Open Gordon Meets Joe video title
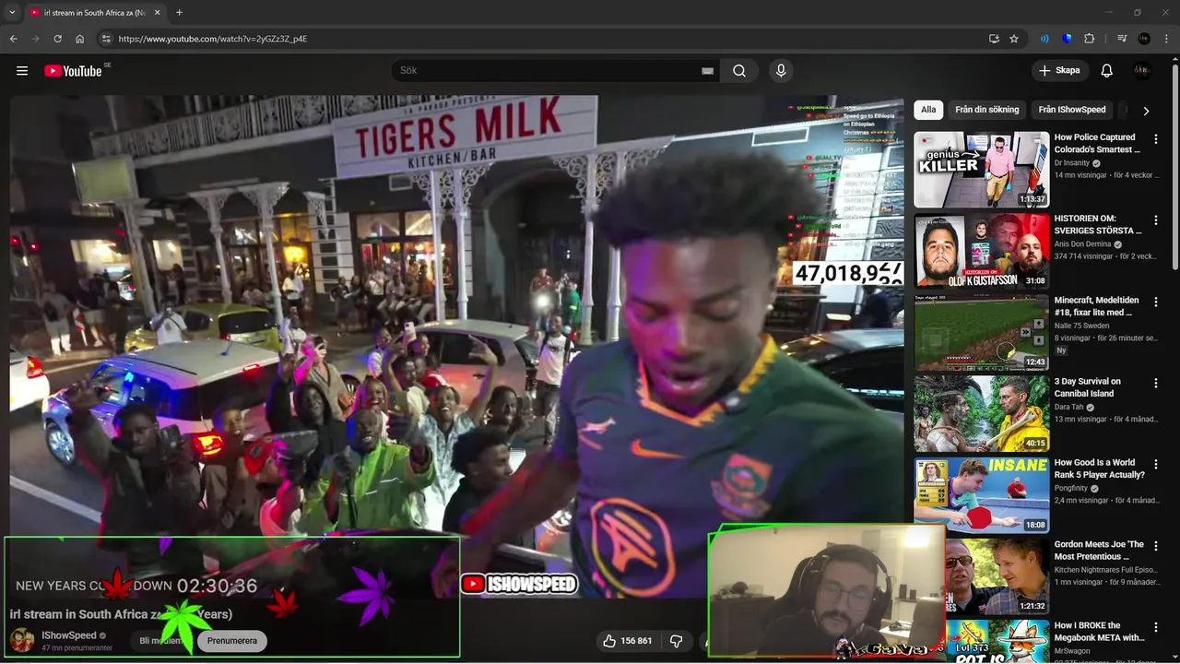The width and height of the screenshot is (1180, 664). pos(1099,551)
